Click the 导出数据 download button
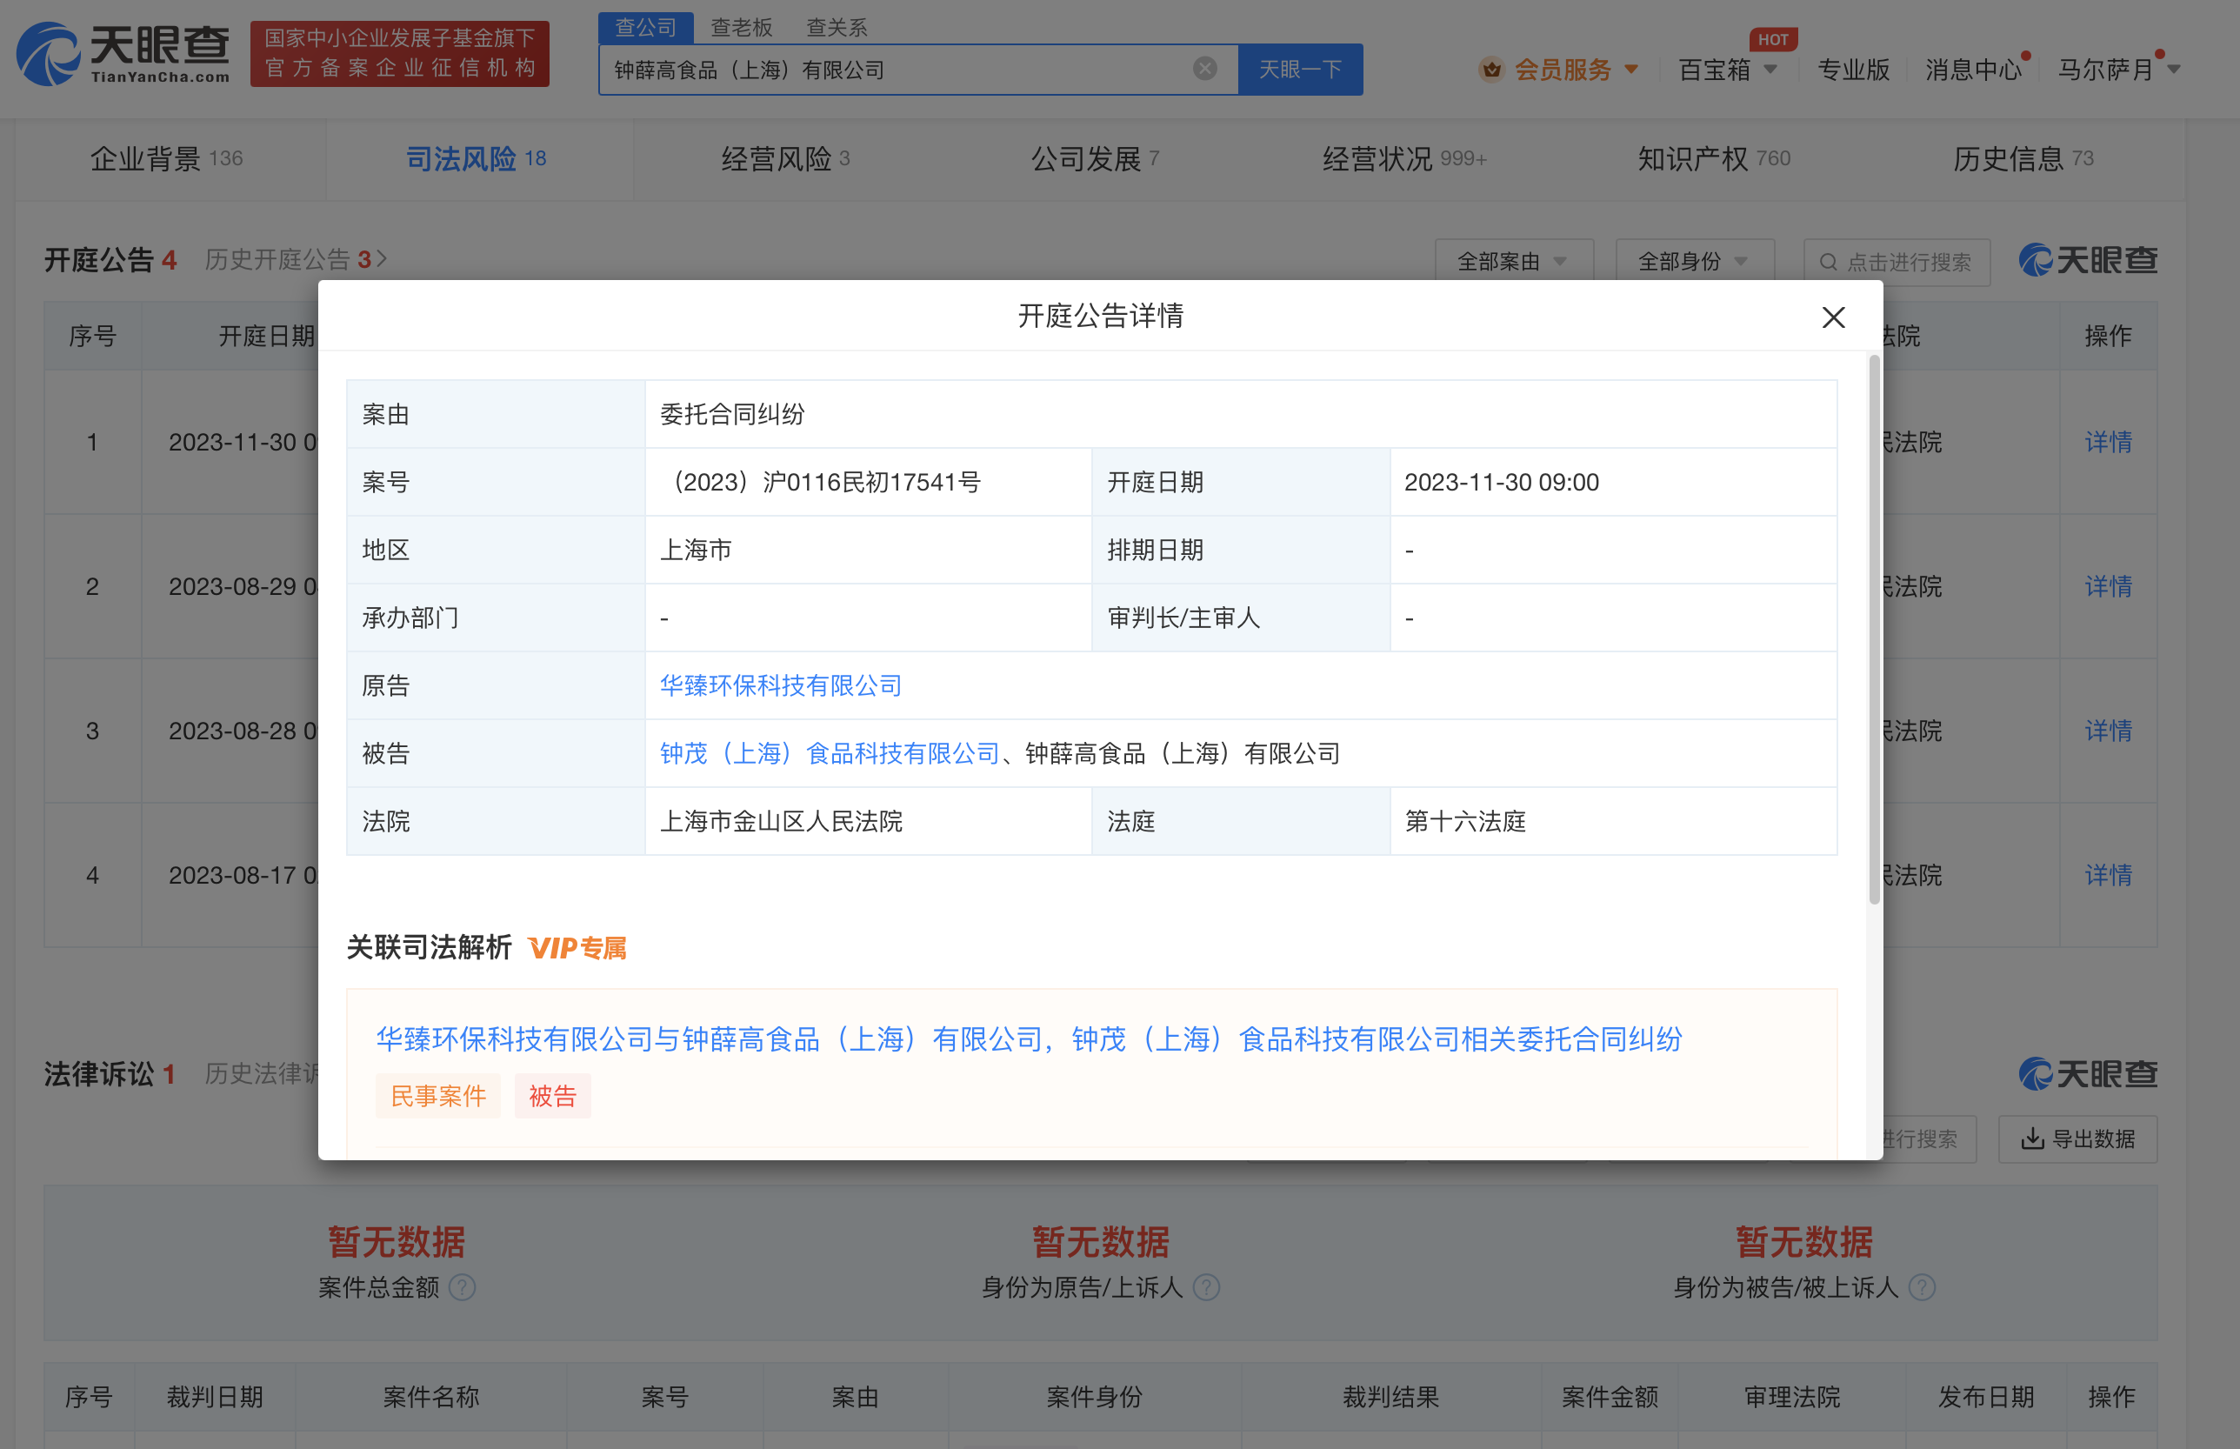 coord(2077,1138)
